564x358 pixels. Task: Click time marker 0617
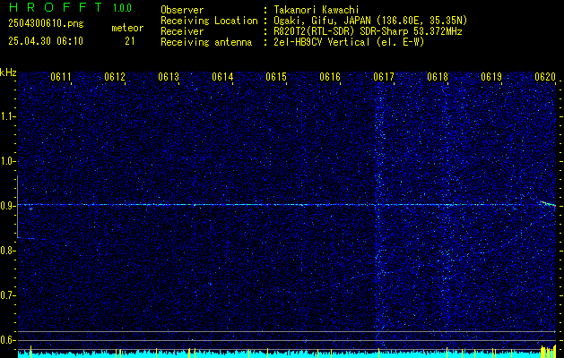click(x=384, y=77)
